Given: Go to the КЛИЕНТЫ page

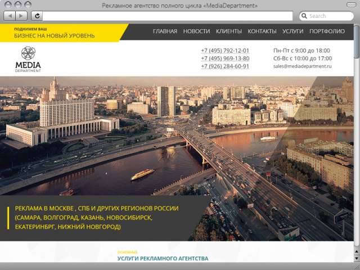Looking at the screenshot, I should coord(229,31).
